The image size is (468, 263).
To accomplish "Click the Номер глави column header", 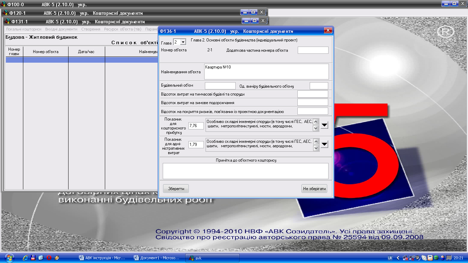I will tap(14, 52).
